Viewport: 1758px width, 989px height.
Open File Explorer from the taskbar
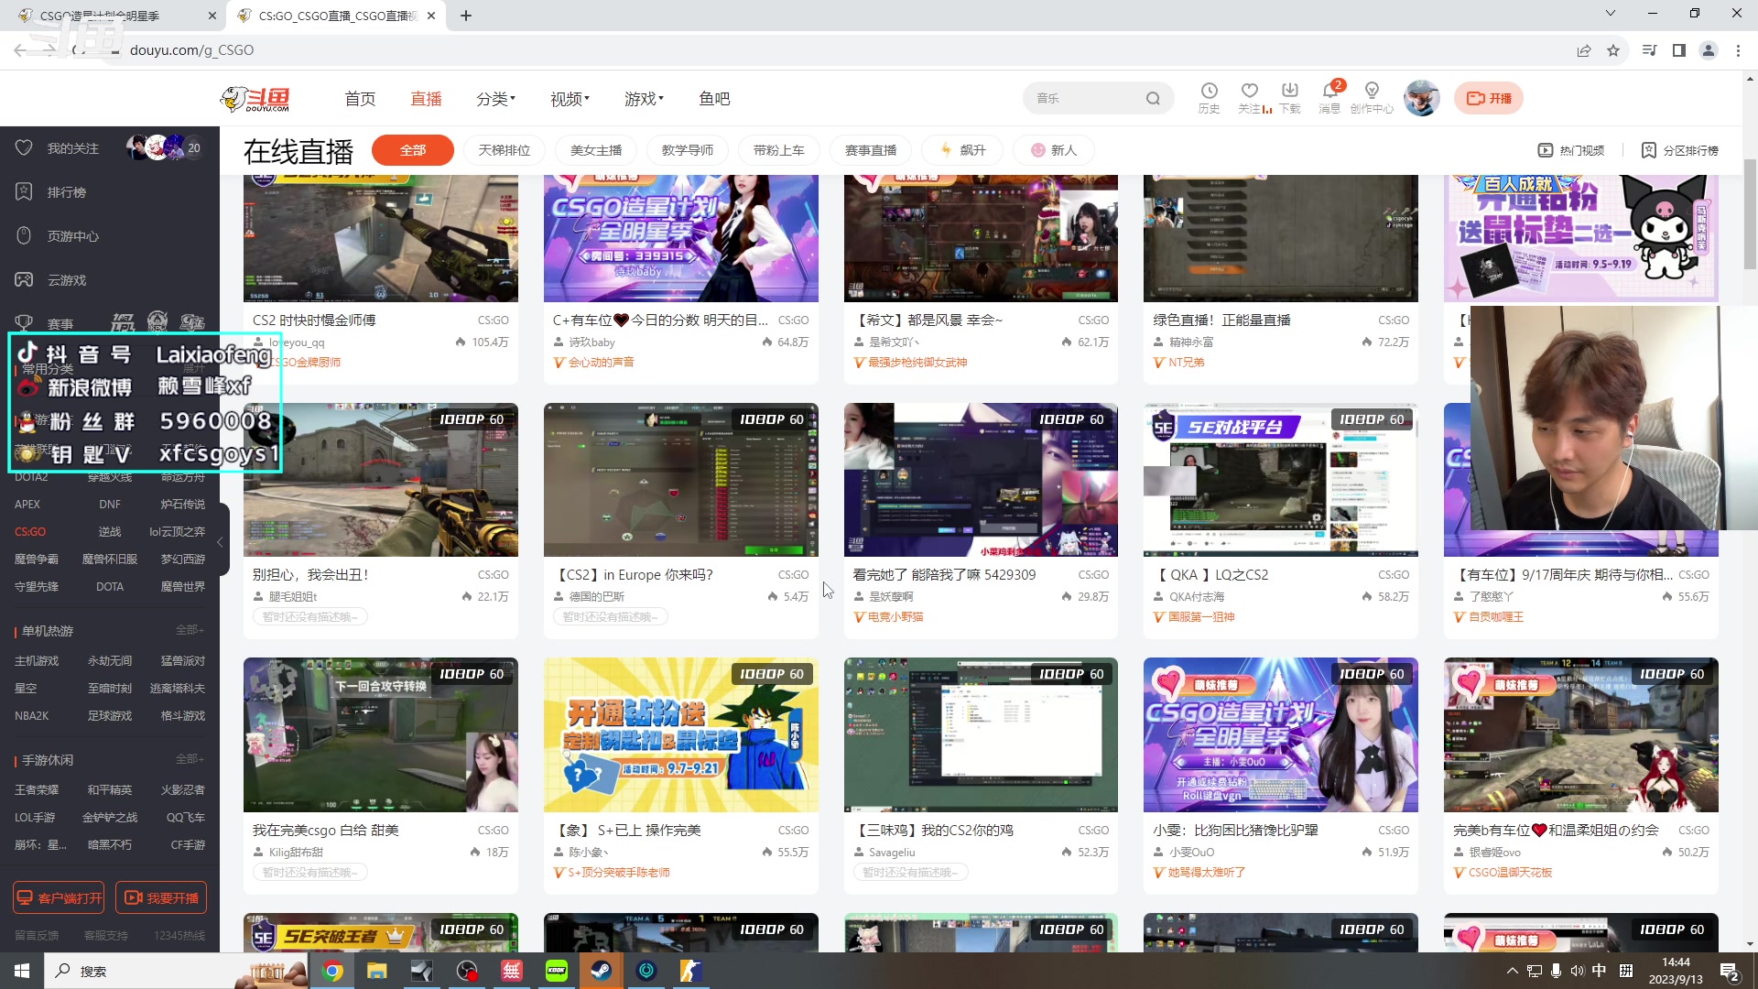[x=377, y=971]
